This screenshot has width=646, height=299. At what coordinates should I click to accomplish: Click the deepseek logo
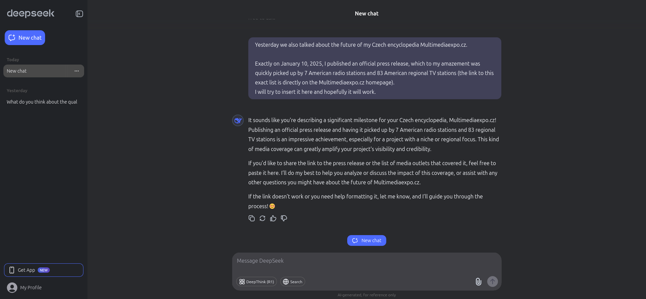31,13
